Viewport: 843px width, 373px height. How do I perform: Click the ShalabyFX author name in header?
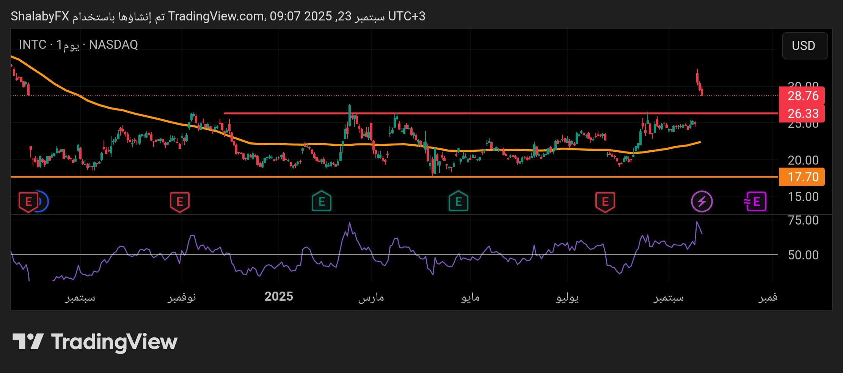coord(40,16)
